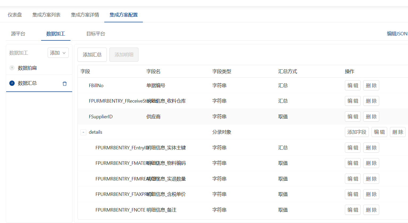Open the 集成方案列表 tab
This screenshot has height=223, width=408.
click(x=46, y=15)
